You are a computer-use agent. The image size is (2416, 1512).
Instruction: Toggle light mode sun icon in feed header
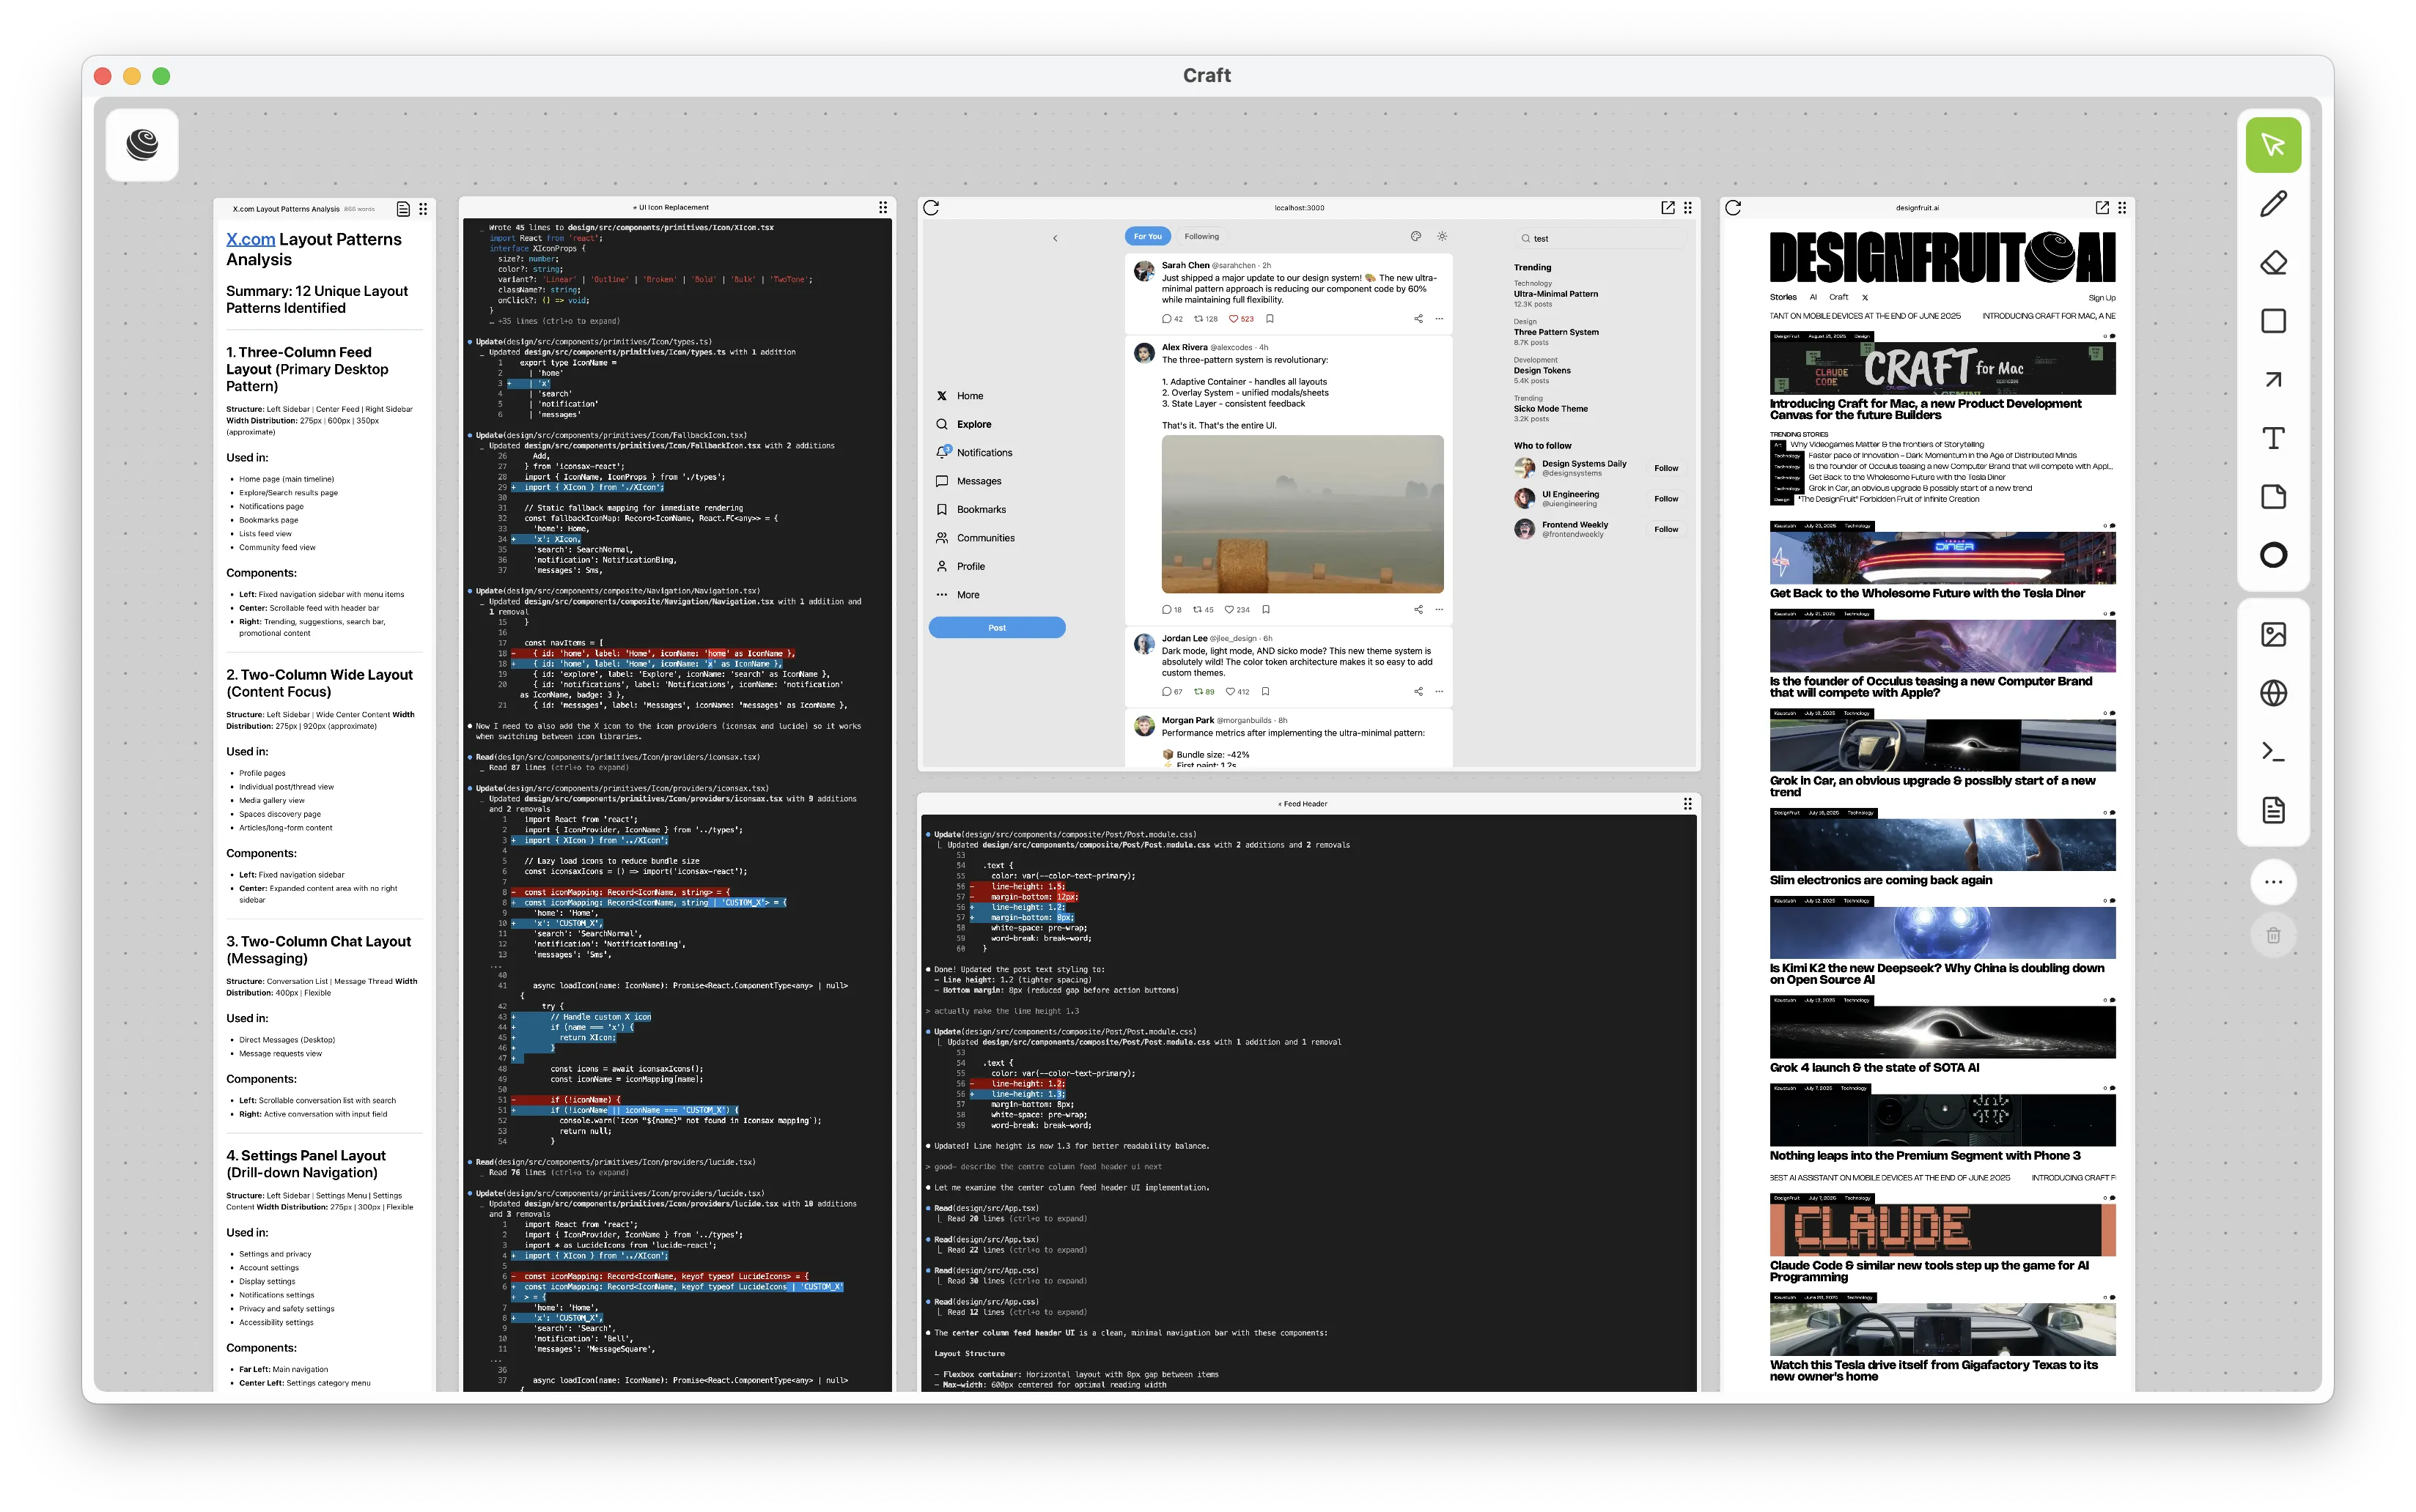(x=1442, y=237)
